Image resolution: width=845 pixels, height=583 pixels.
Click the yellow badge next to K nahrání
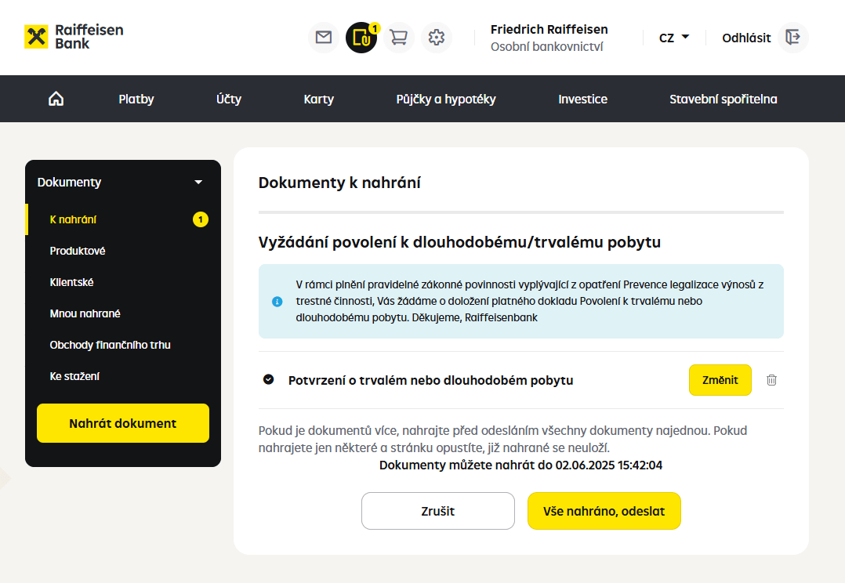point(201,219)
